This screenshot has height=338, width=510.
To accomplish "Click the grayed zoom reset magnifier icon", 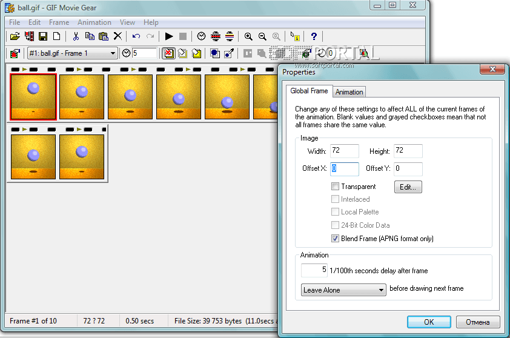I will point(276,36).
